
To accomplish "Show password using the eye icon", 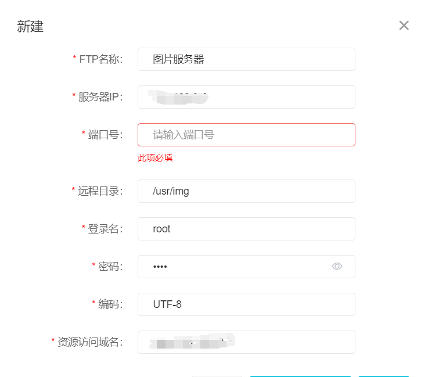I will click(x=337, y=267).
